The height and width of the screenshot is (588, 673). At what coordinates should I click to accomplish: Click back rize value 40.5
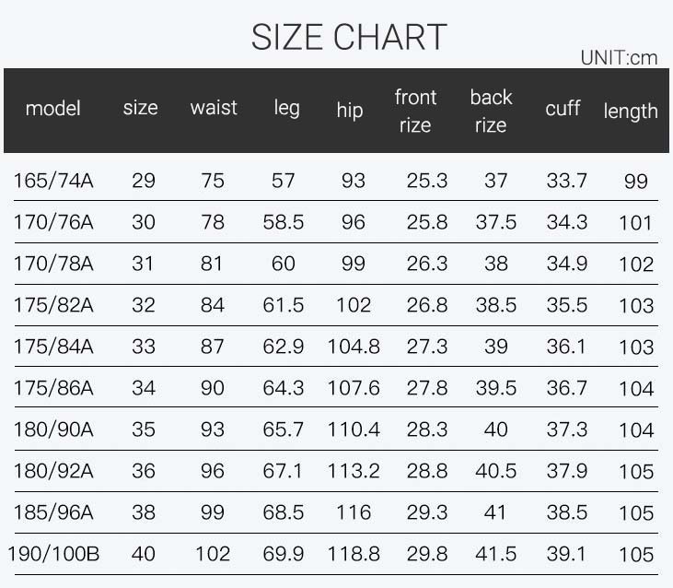[x=495, y=471]
